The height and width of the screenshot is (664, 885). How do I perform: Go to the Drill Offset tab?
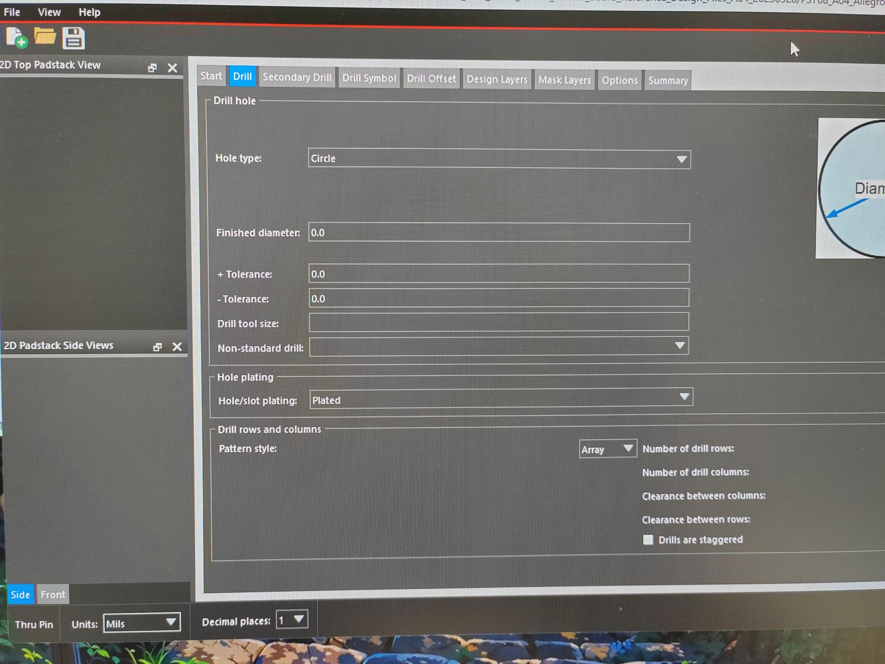(x=431, y=79)
